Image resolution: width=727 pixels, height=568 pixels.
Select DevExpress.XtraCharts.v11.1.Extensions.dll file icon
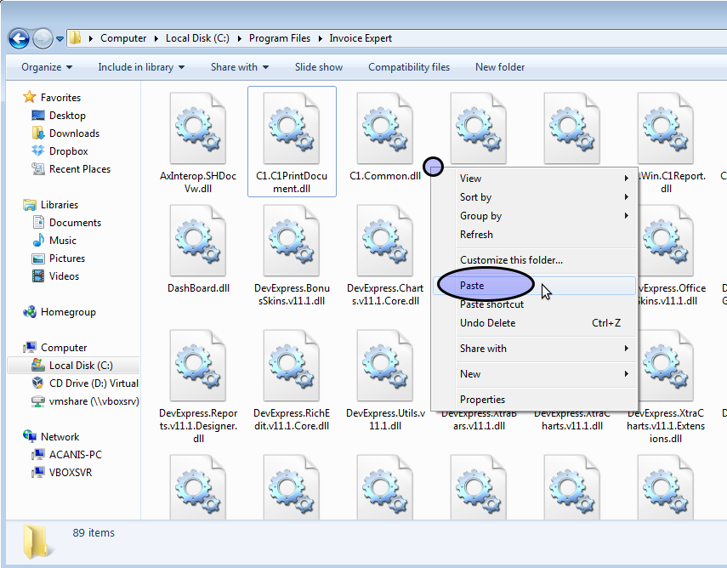point(665,366)
